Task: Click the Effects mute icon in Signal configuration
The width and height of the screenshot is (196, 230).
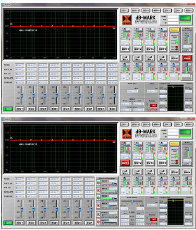Action: 98,215
